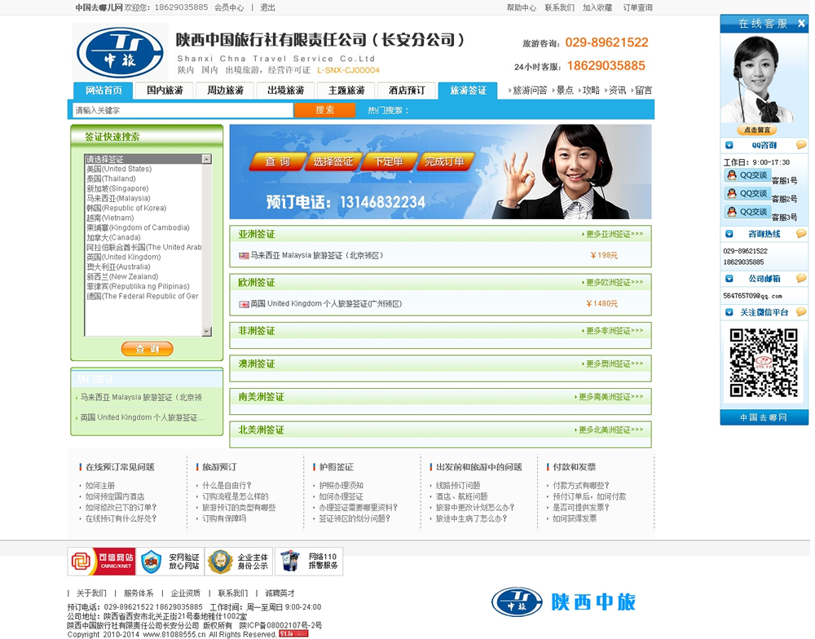Click 退出 to log out
Image resolution: width=815 pixels, height=639 pixels.
[267, 8]
